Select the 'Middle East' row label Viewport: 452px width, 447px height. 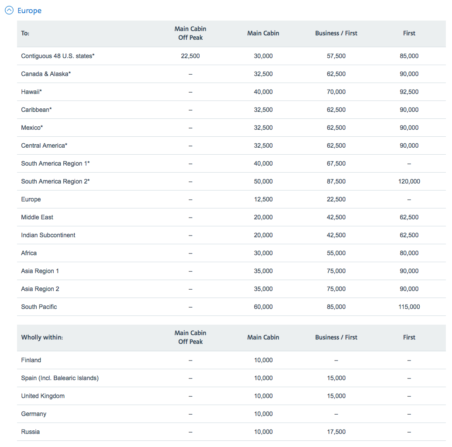[37, 217]
